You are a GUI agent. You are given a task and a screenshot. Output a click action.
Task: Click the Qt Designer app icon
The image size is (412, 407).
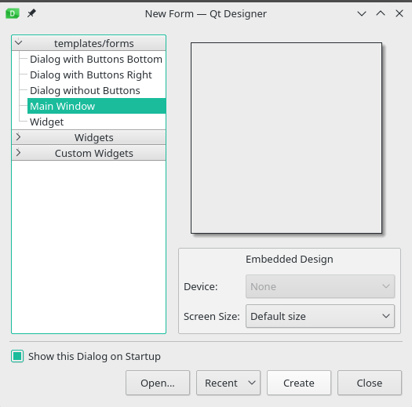pyautogui.click(x=13, y=13)
